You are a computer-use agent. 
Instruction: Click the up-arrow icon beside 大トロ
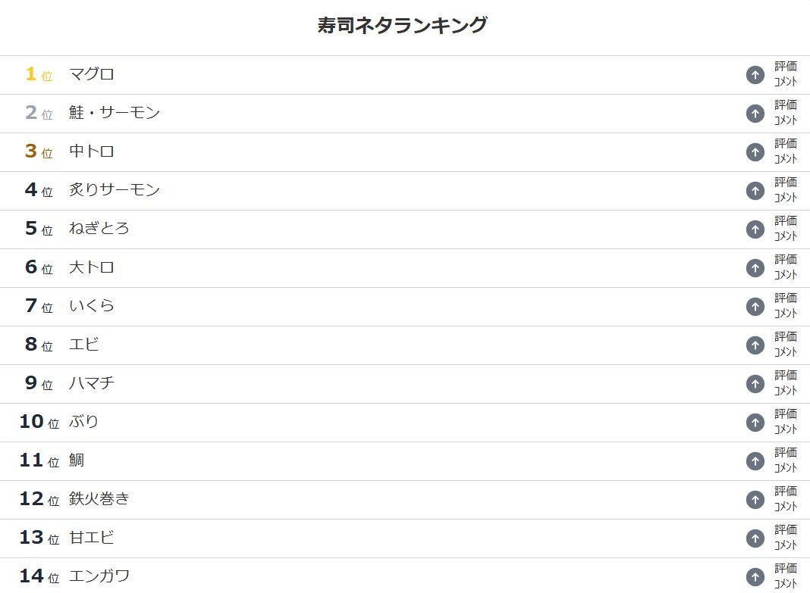[x=755, y=268]
